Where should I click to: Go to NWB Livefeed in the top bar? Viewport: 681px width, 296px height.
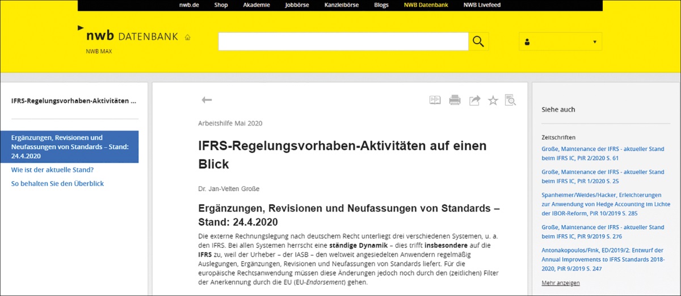coord(482,5)
